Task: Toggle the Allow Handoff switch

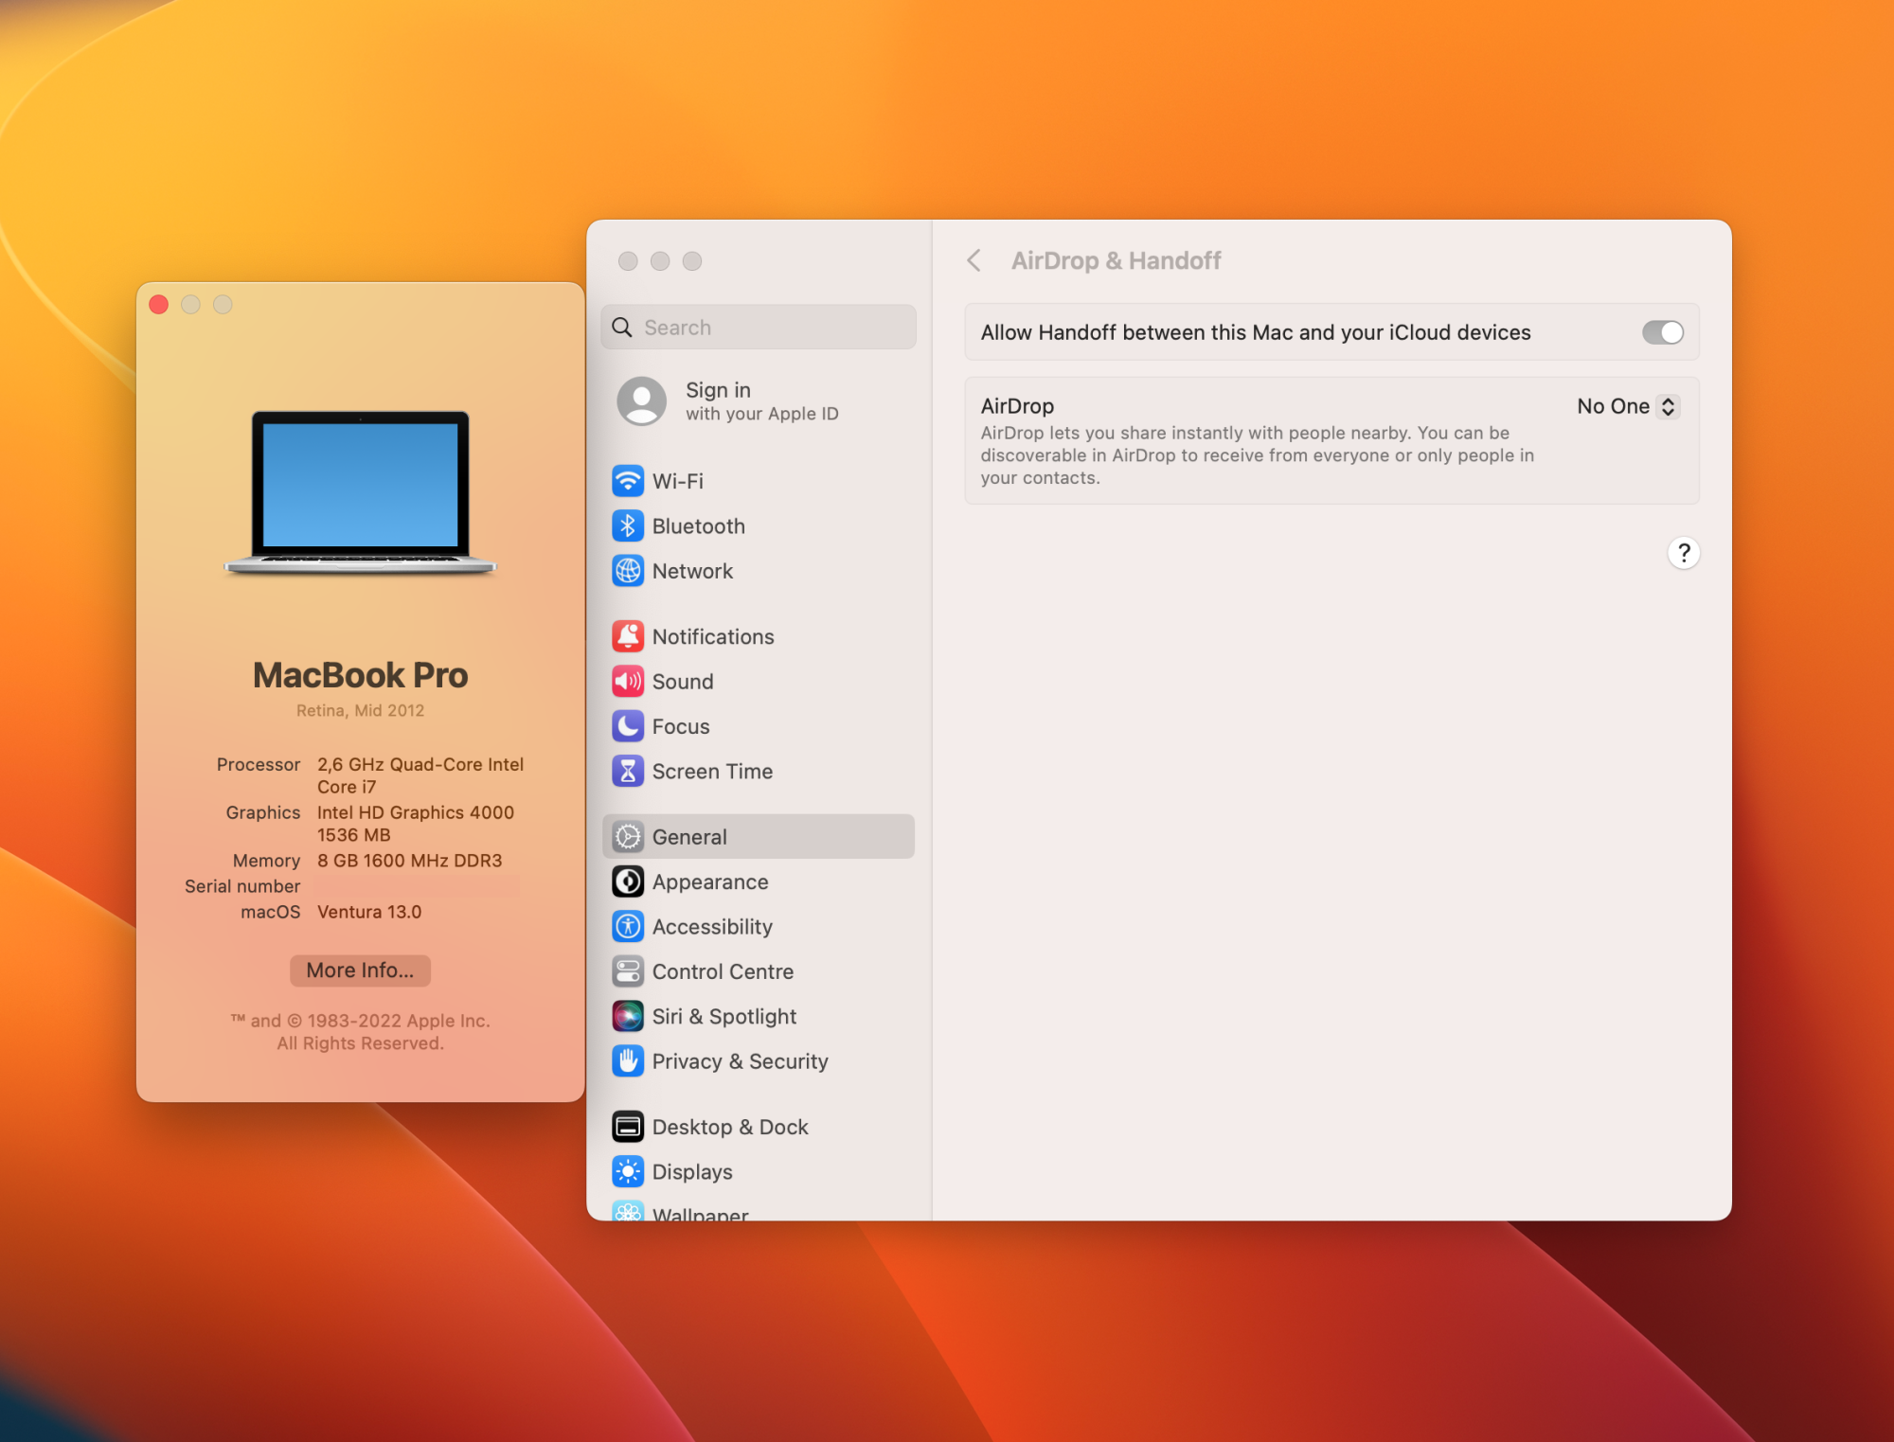Action: (x=1663, y=332)
